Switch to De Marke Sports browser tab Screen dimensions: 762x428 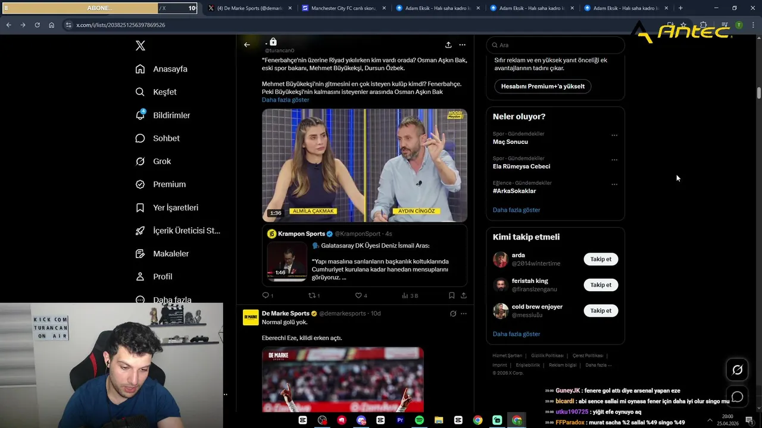pyautogui.click(x=250, y=8)
